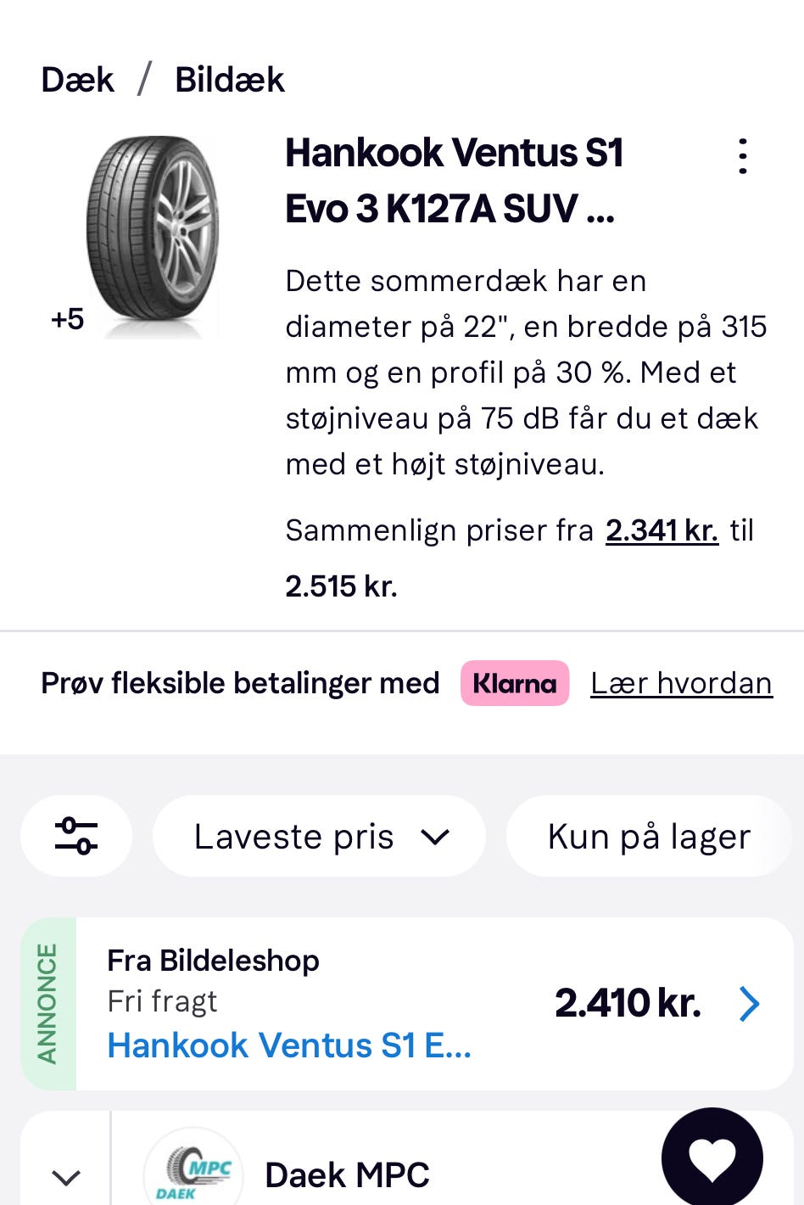Expand the truncated Hankook Ventus S1 Evo 3 title
The height and width of the screenshot is (1205, 804).
(x=455, y=181)
